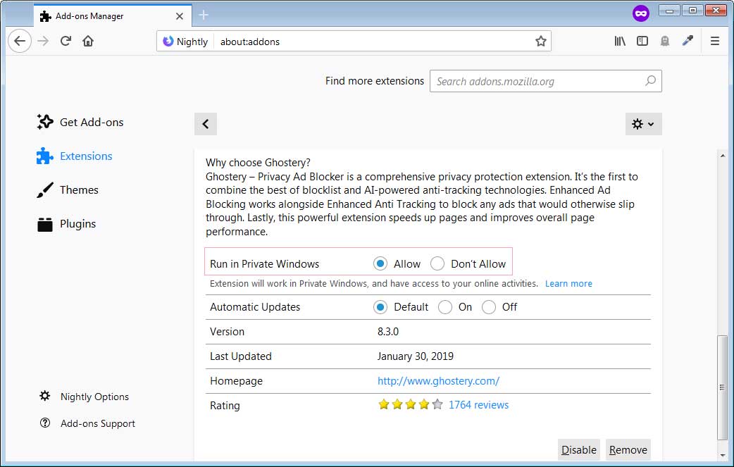Open a new tab with plus button

coord(204,15)
